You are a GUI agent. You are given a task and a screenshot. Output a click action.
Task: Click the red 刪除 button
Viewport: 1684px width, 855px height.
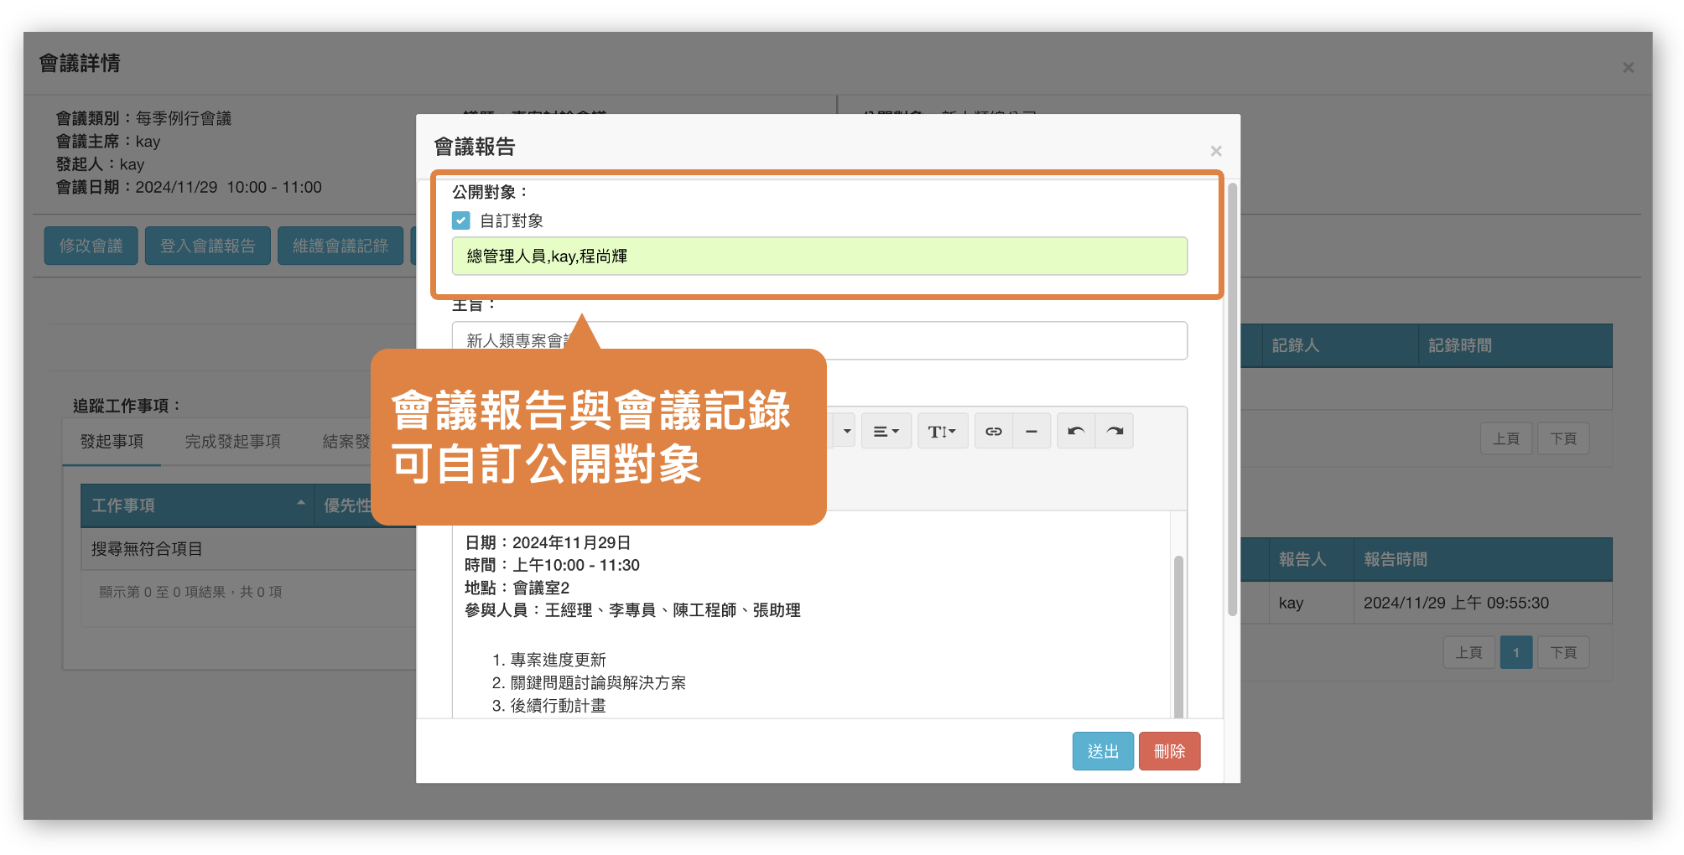point(1169,751)
